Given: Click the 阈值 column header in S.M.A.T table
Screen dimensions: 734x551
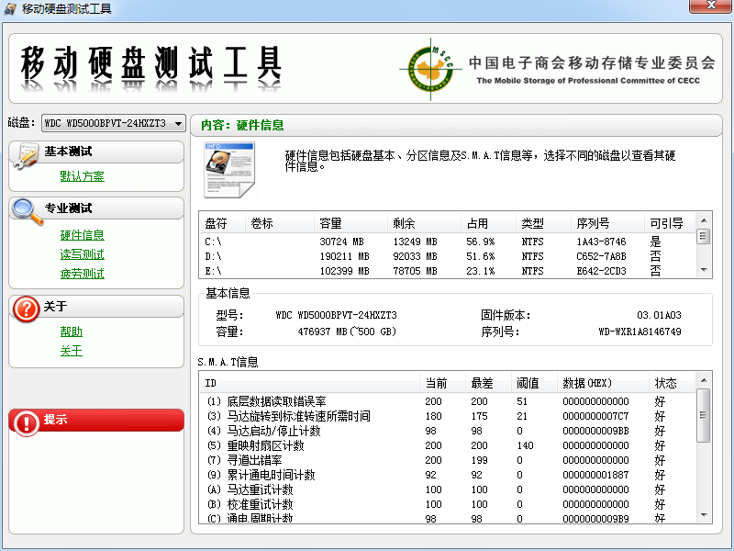Looking at the screenshot, I should (528, 383).
